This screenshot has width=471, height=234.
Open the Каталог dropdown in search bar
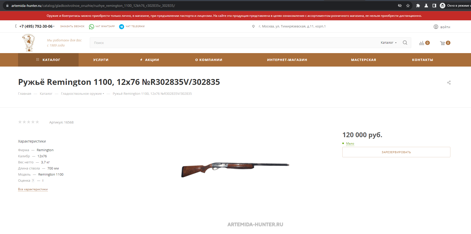(389, 43)
